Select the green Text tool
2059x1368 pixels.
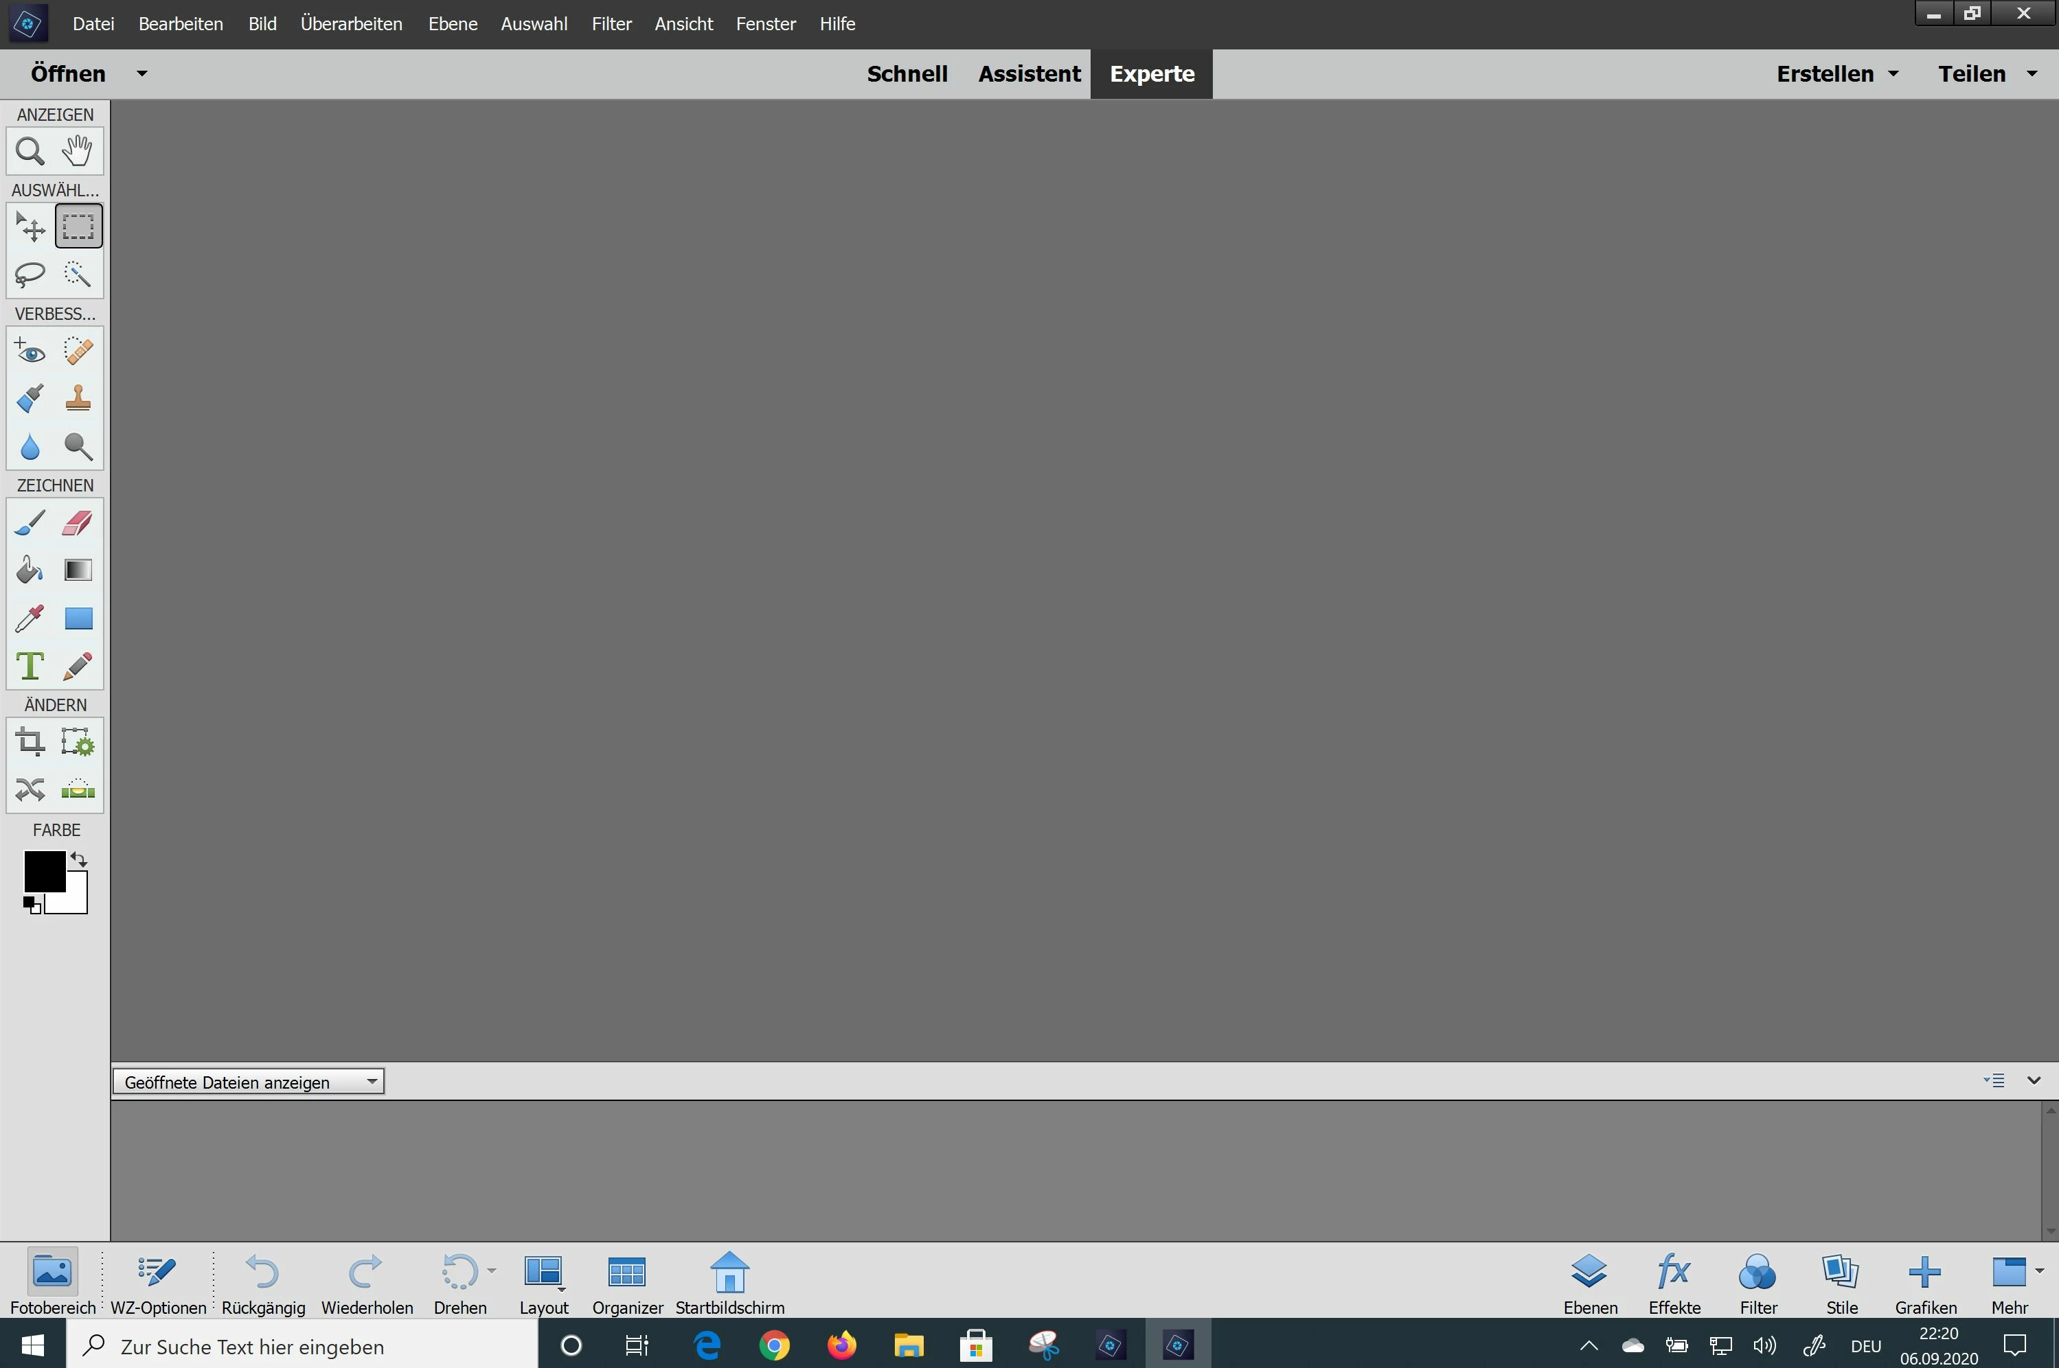pyautogui.click(x=30, y=666)
